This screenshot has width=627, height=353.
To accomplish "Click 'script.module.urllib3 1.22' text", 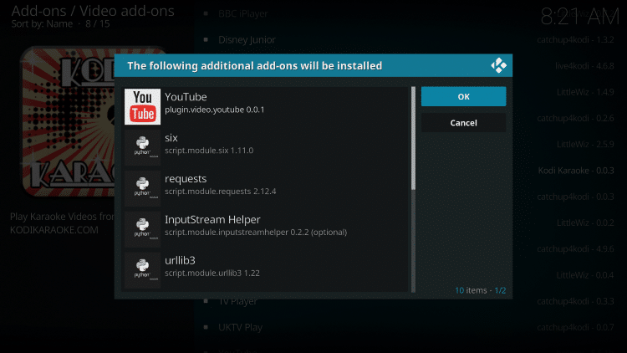I will tap(212, 273).
